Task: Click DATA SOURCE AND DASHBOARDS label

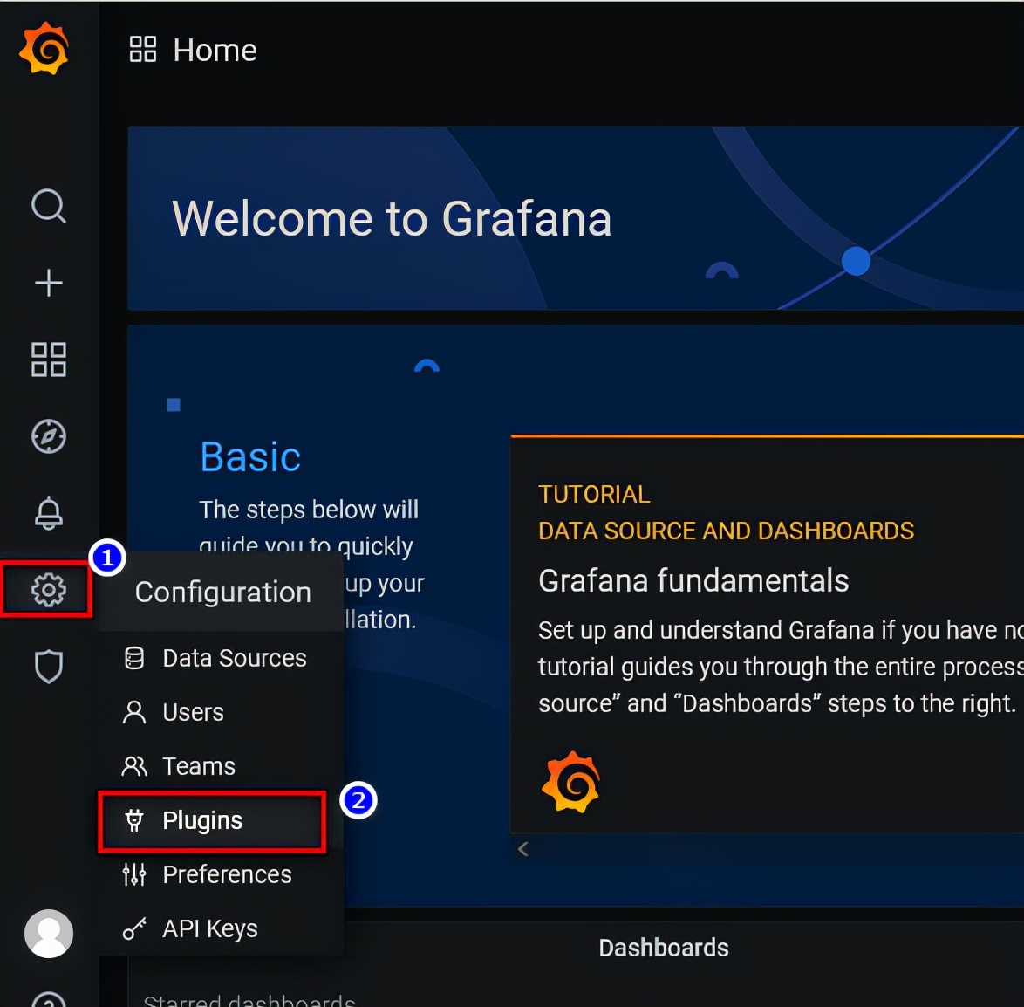Action: point(726,531)
